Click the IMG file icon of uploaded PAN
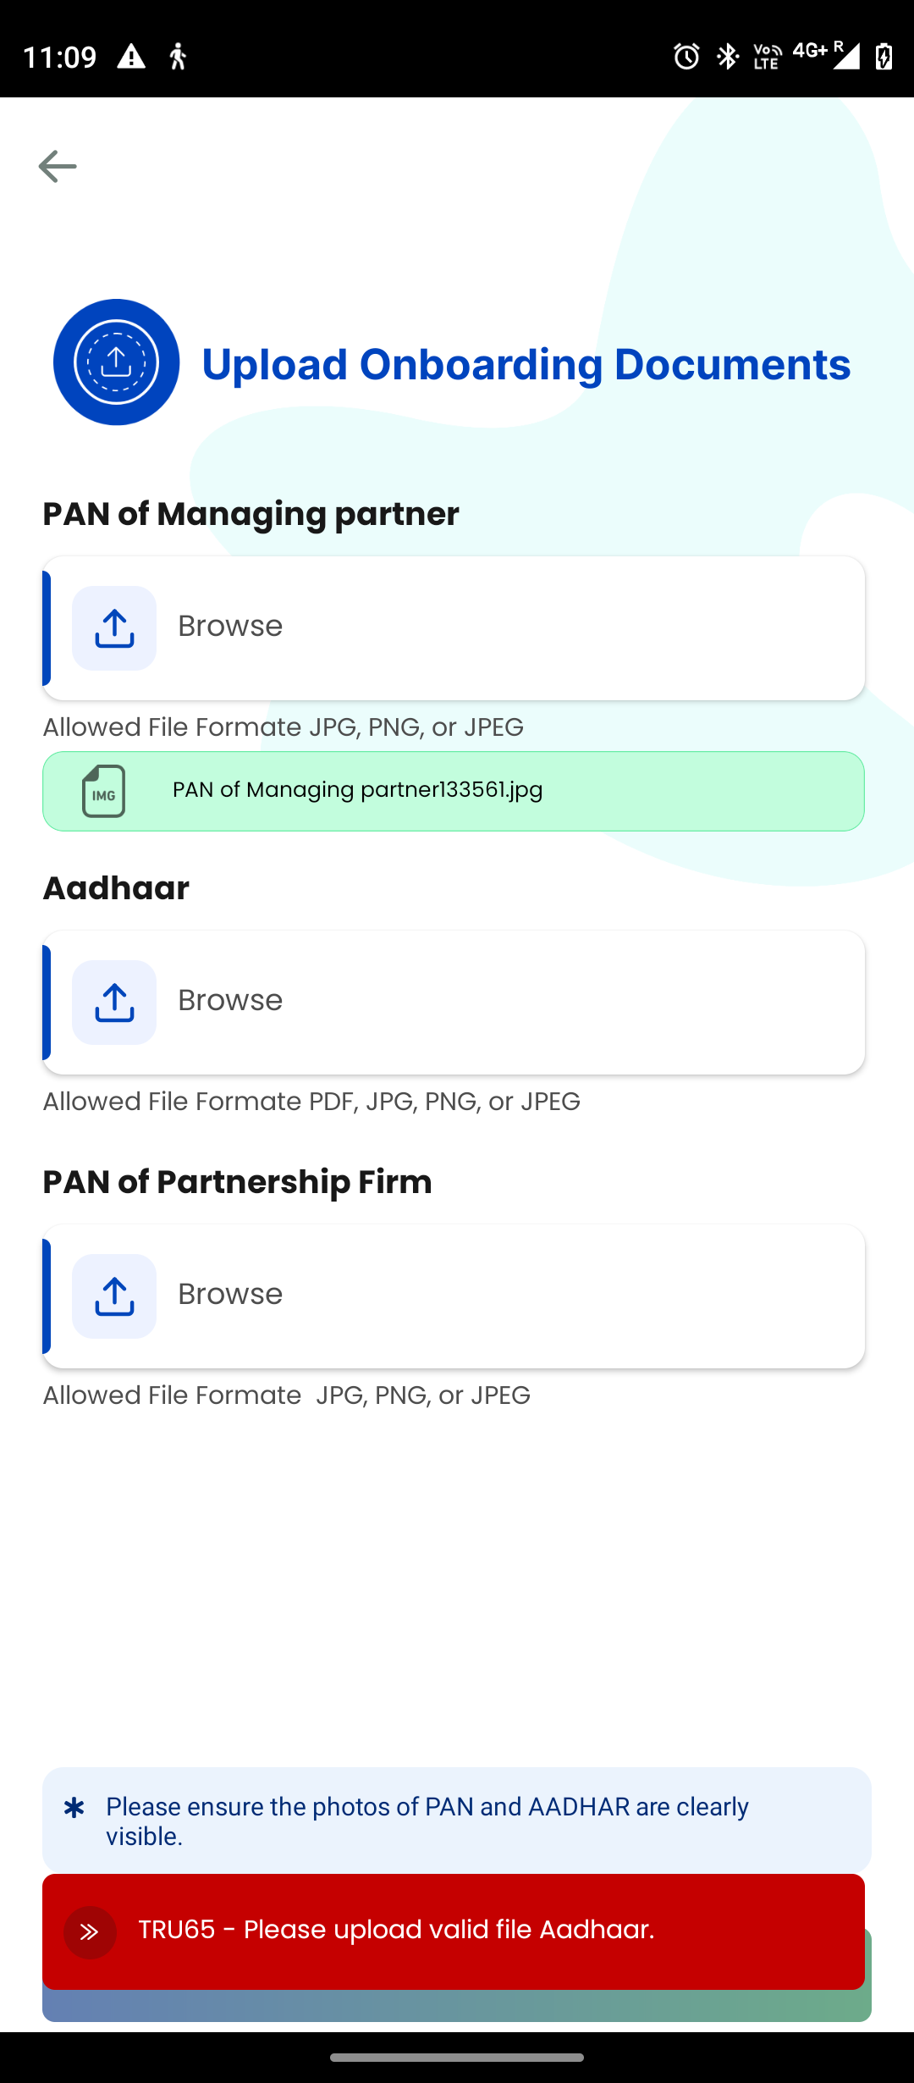 [103, 791]
